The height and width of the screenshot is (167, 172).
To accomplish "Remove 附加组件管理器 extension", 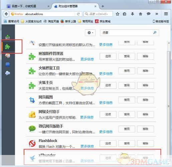I will click(145, 56).
